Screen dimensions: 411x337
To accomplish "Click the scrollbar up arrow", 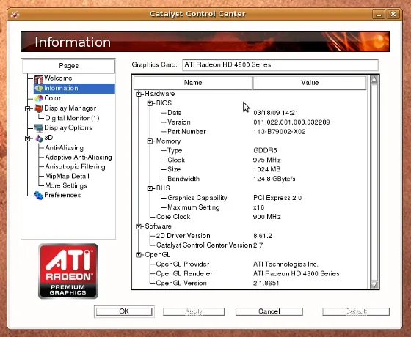I will (x=374, y=79).
